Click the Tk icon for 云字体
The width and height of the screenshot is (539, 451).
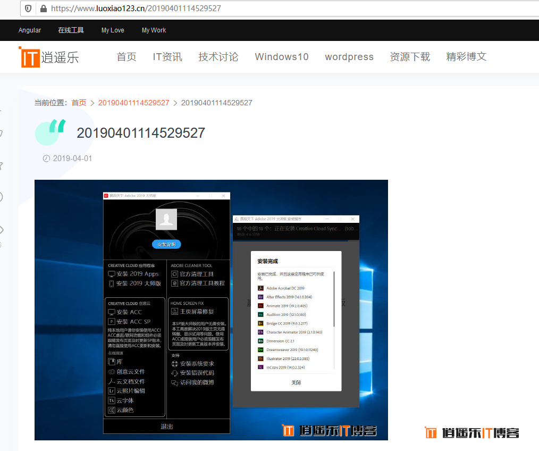click(x=112, y=400)
